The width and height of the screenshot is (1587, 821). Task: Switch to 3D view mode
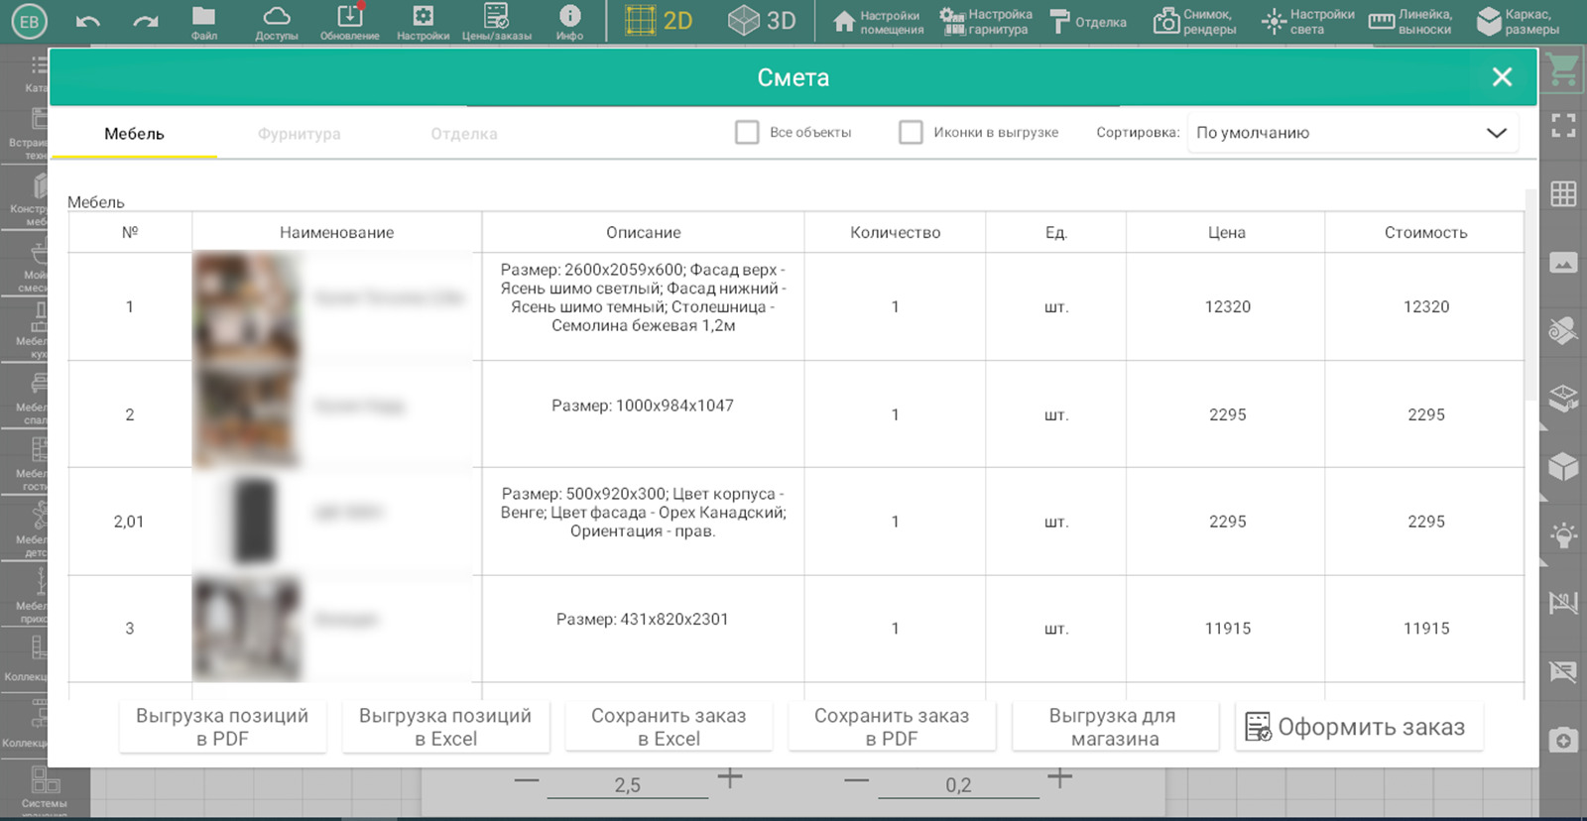coord(762,21)
